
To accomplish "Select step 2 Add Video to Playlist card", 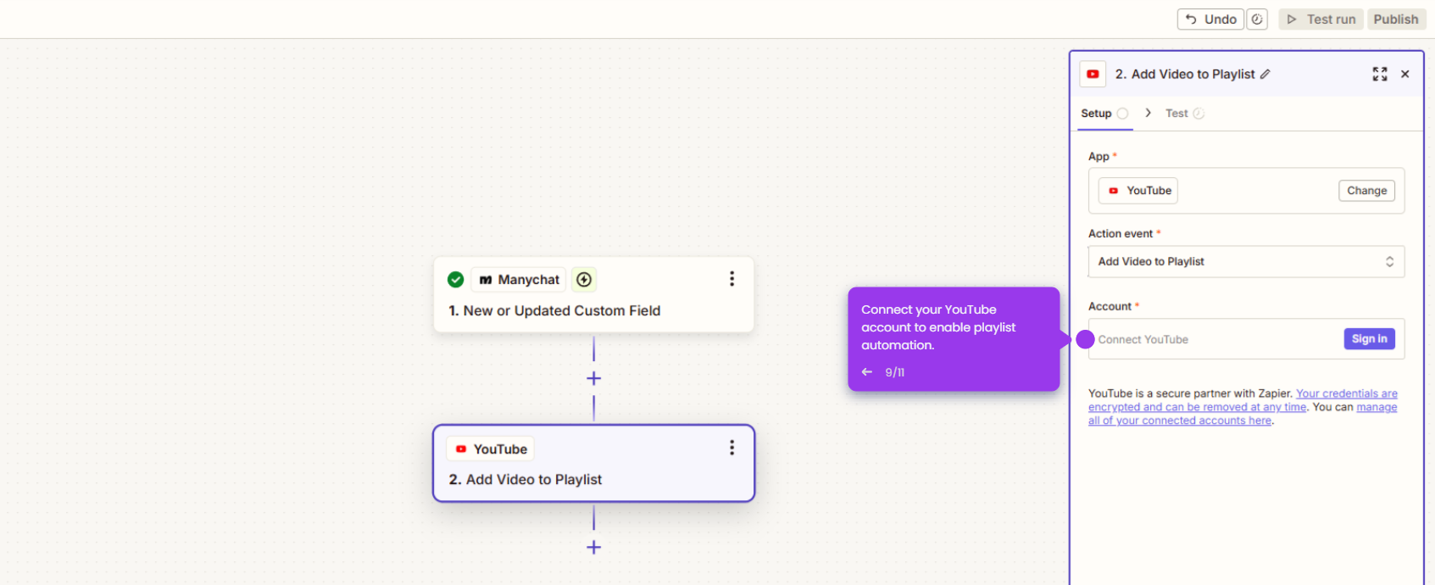I will pyautogui.click(x=593, y=464).
